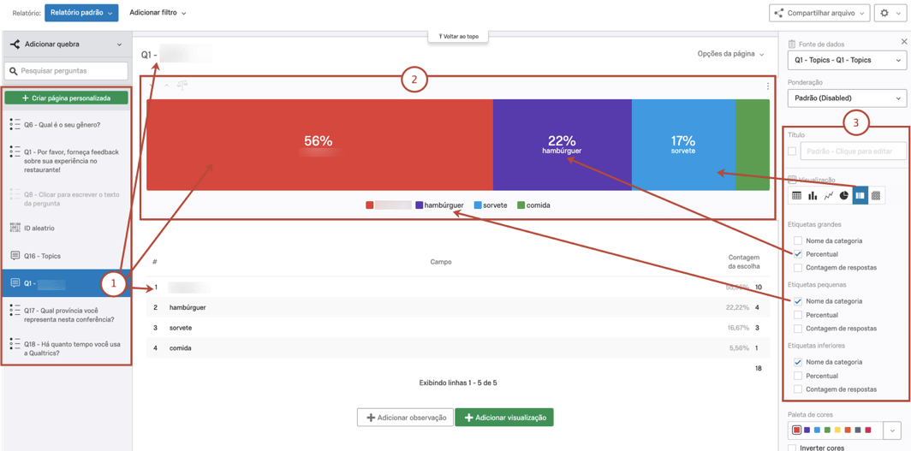This screenshot has width=911, height=451.
Task: Click the multiple-choice icon beside Q6
Action: [x=15, y=124]
